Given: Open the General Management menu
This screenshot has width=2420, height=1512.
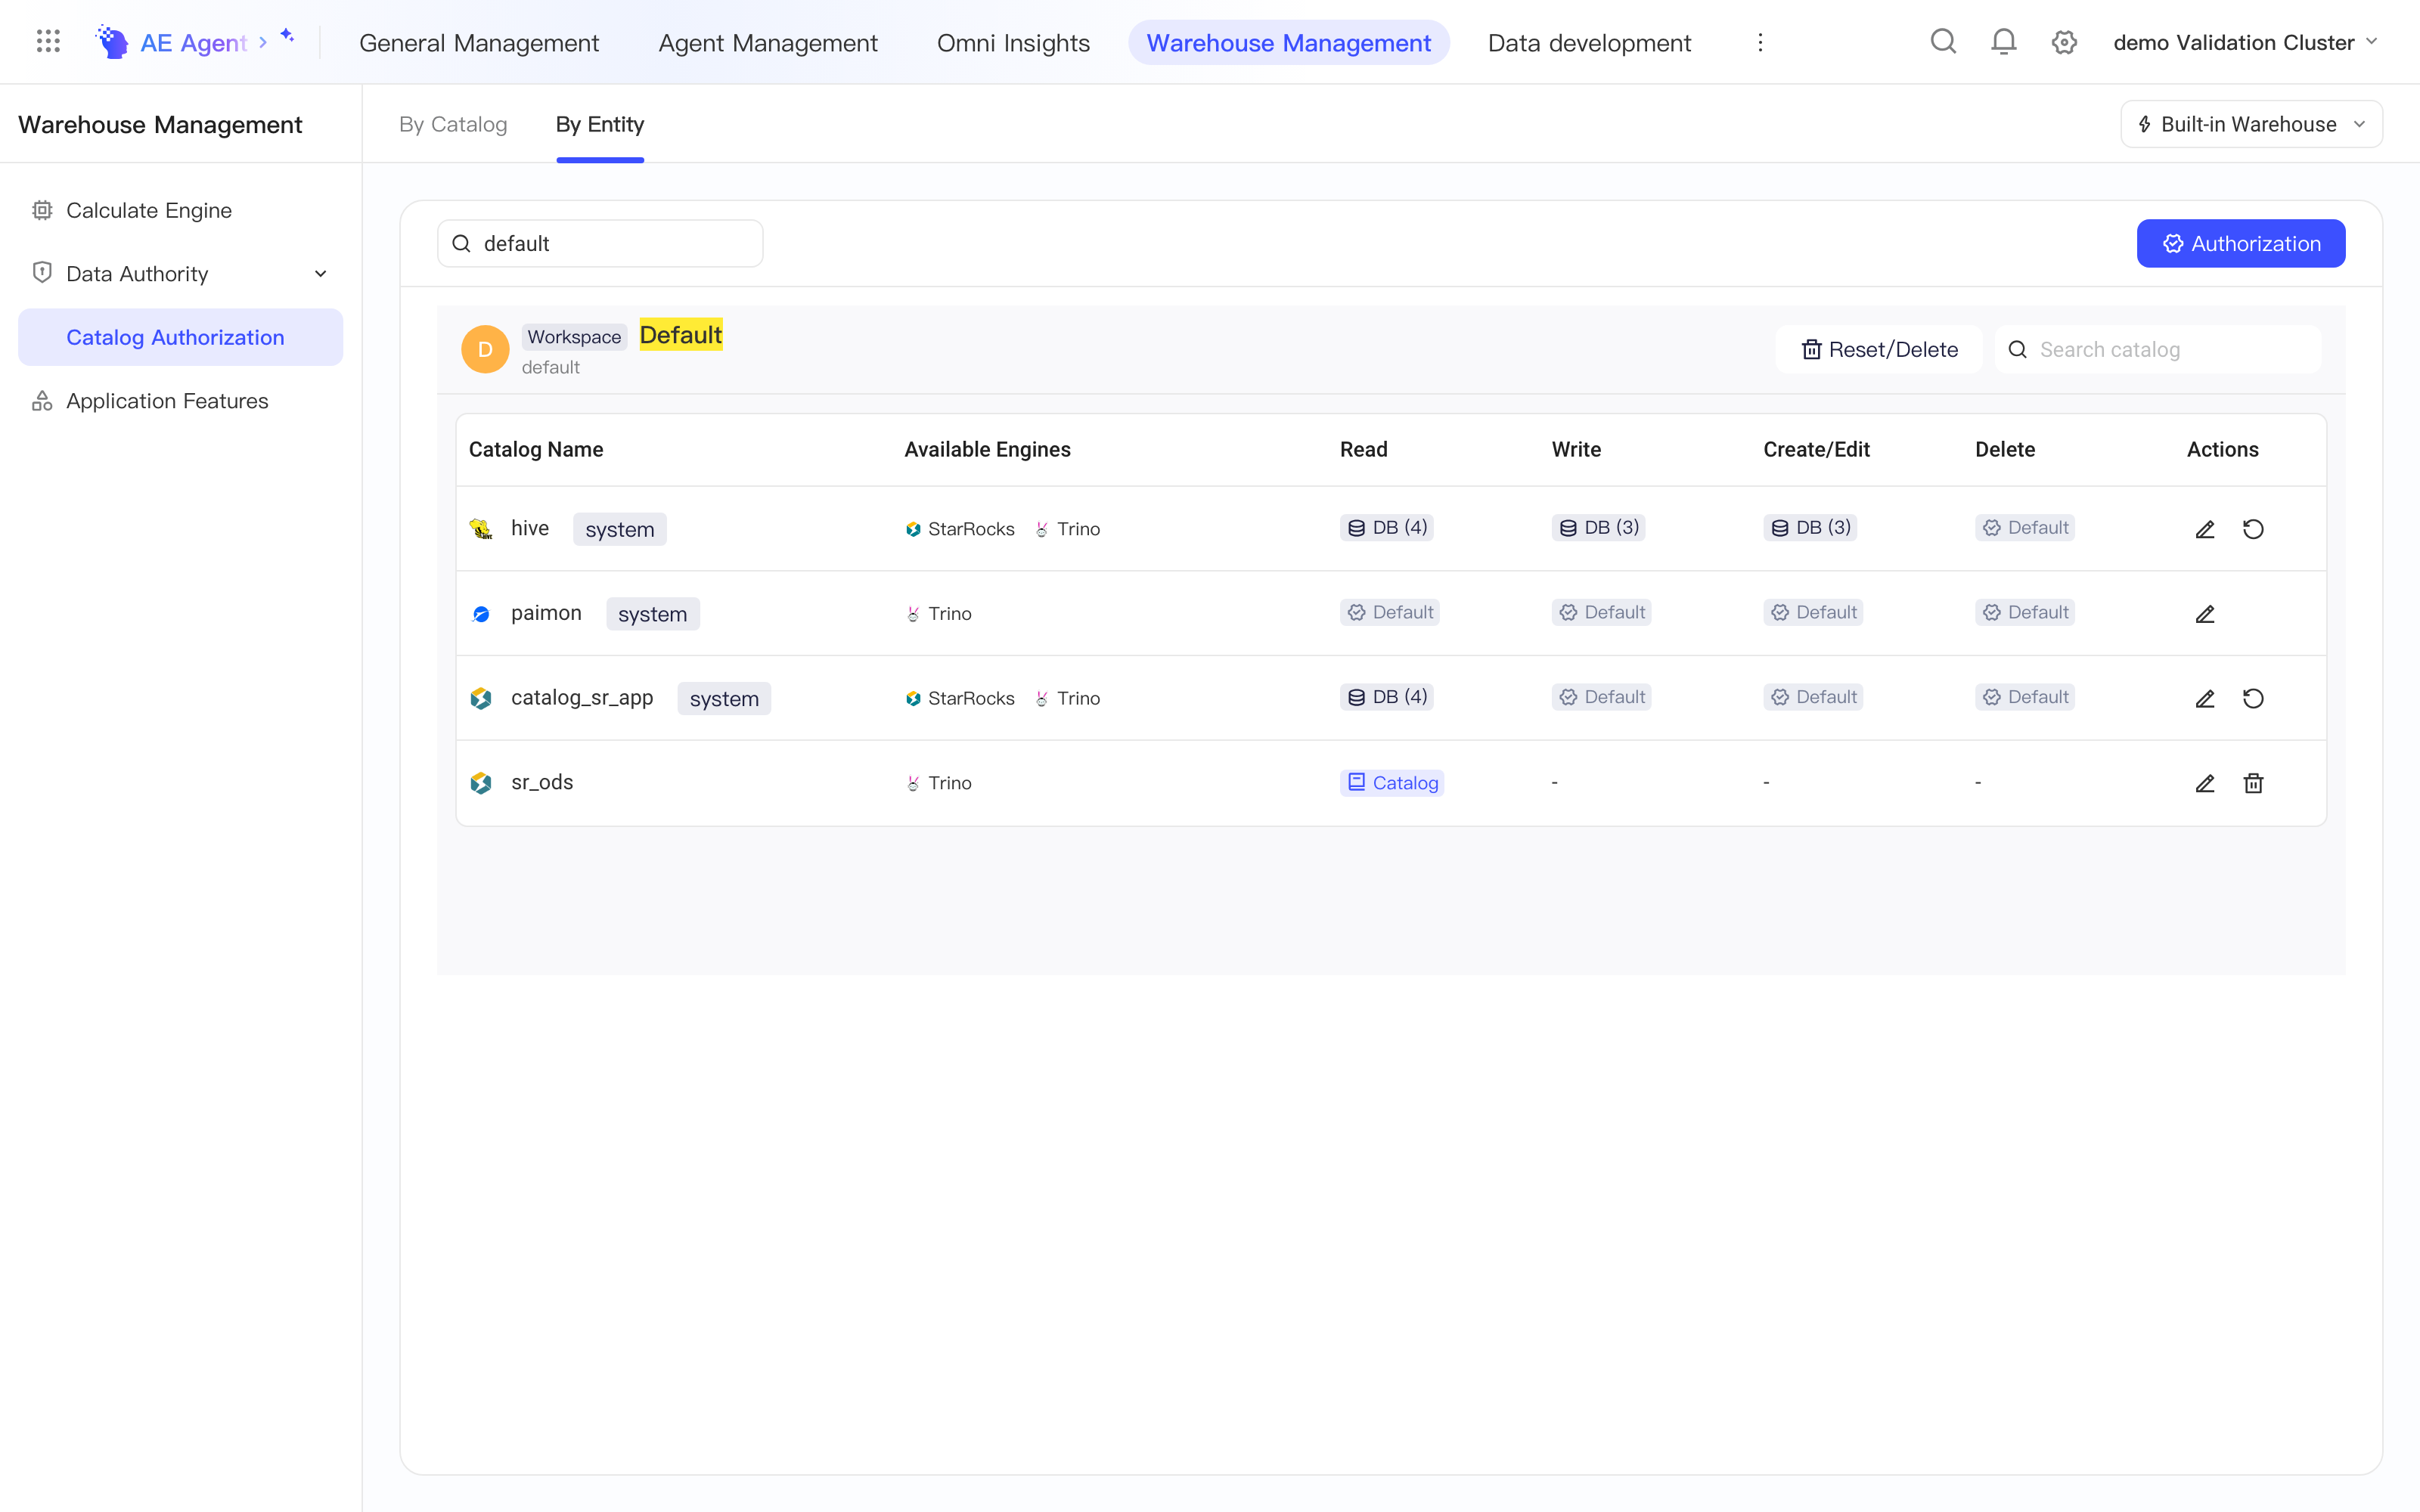Looking at the screenshot, I should pyautogui.click(x=479, y=42).
